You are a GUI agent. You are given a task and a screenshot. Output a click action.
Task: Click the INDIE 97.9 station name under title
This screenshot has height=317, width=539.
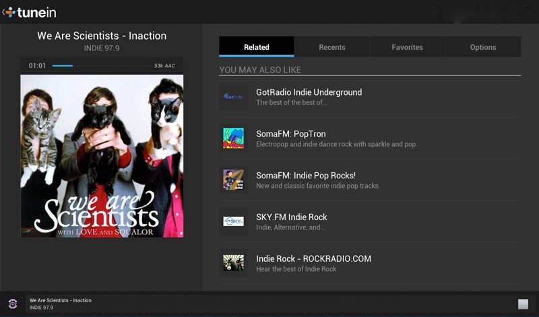(102, 48)
